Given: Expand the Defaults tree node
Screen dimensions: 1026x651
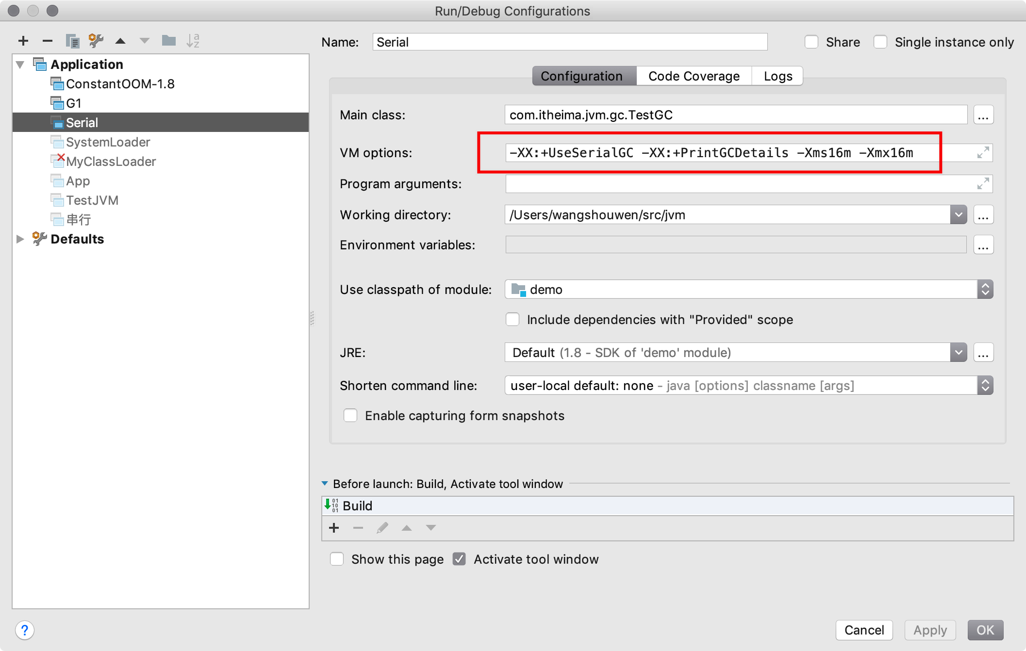Looking at the screenshot, I should 20,239.
